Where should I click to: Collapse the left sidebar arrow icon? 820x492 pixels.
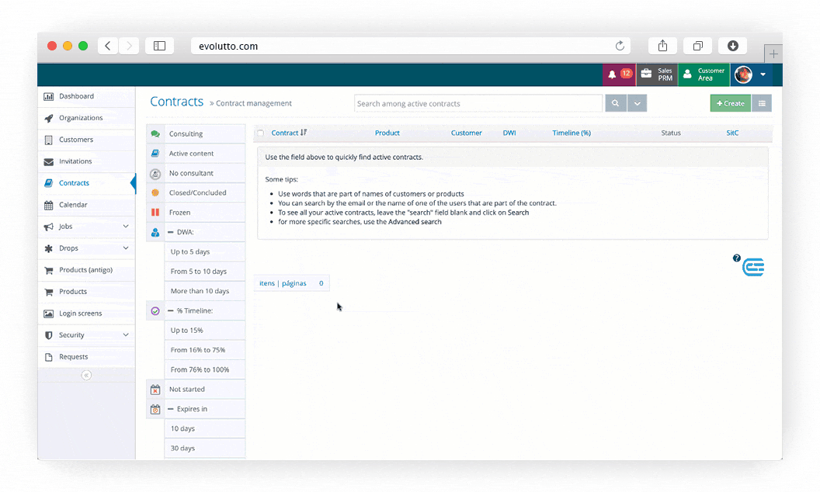86,375
